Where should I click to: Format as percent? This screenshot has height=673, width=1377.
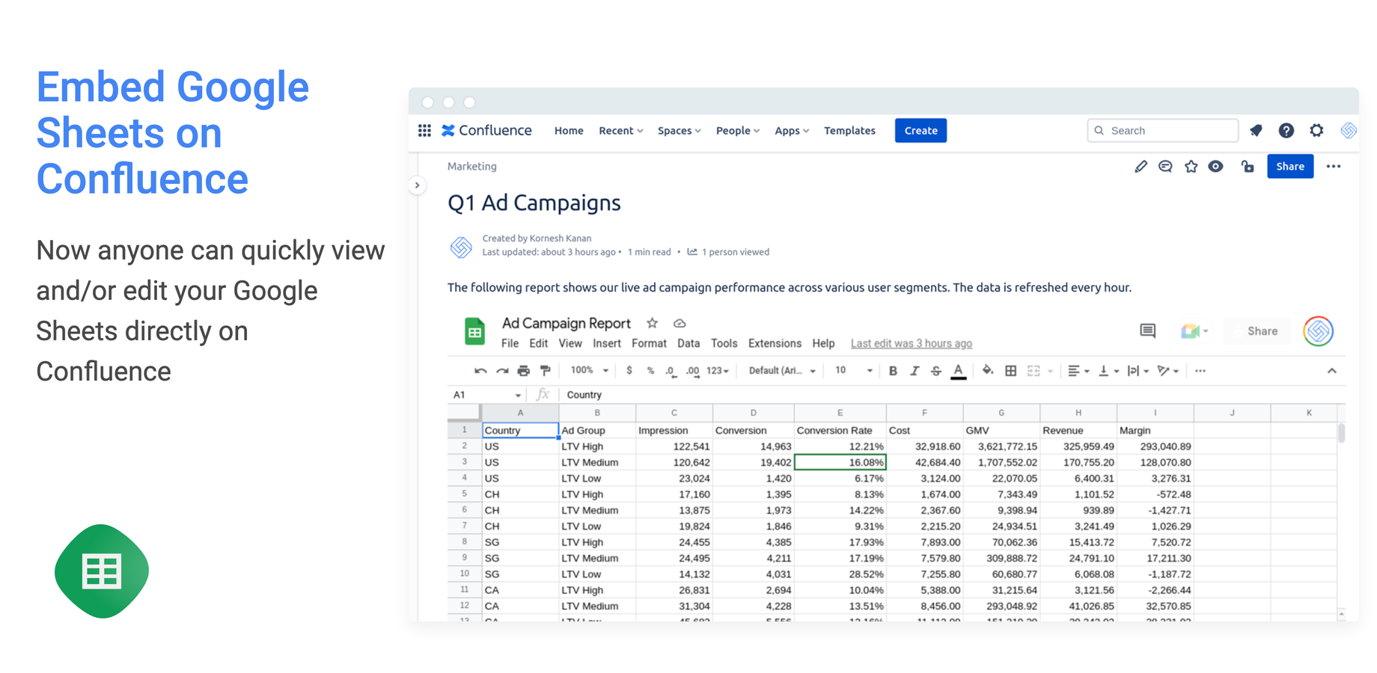650,371
